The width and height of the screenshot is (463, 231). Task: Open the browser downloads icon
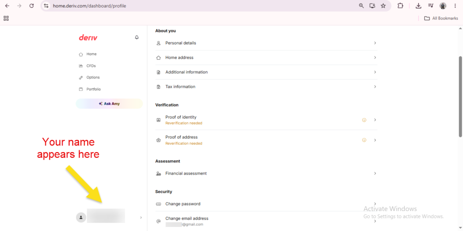tap(418, 5)
